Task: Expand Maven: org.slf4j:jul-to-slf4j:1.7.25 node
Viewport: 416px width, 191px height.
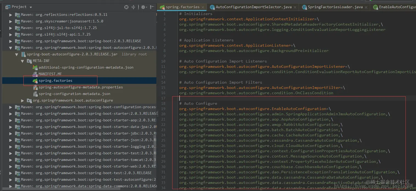Action: (x=11, y=28)
